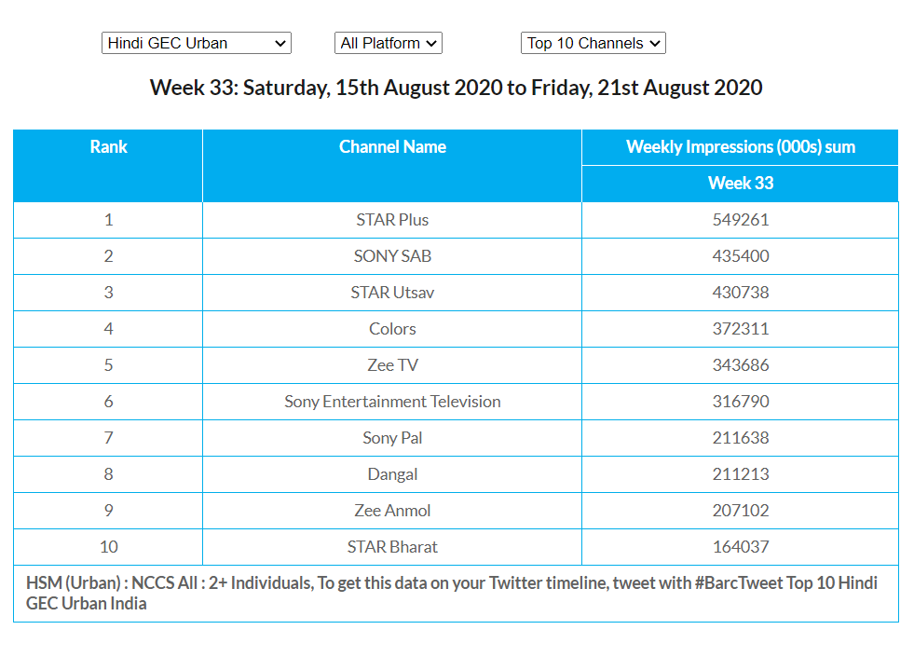
Task: Click the 549261 impressions value
Action: (x=740, y=220)
